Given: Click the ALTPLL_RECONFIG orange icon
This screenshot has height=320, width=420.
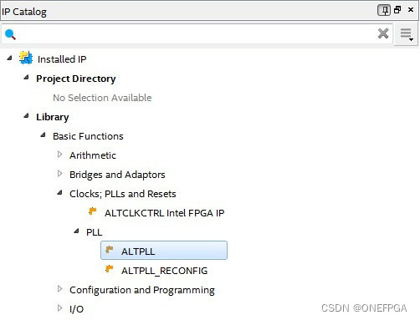Looking at the screenshot, I should (109, 269).
